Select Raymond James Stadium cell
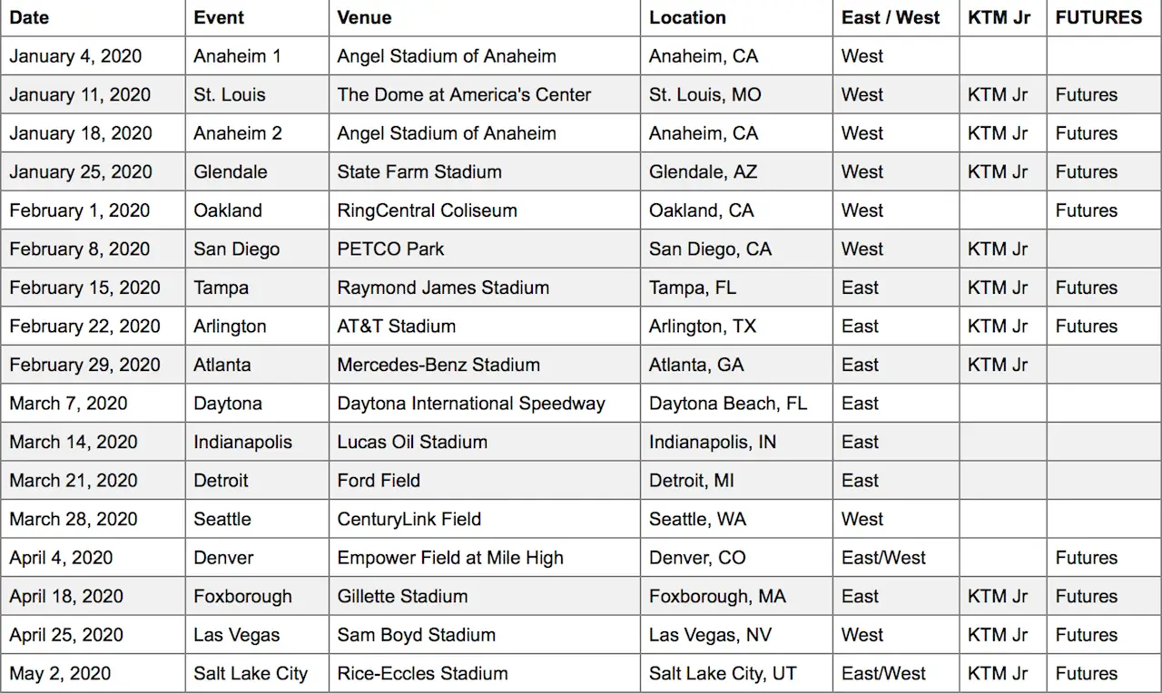 pyautogui.click(x=485, y=288)
